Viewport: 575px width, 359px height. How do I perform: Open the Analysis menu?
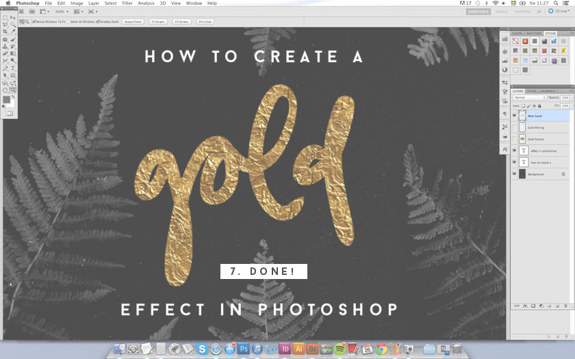(146, 3)
